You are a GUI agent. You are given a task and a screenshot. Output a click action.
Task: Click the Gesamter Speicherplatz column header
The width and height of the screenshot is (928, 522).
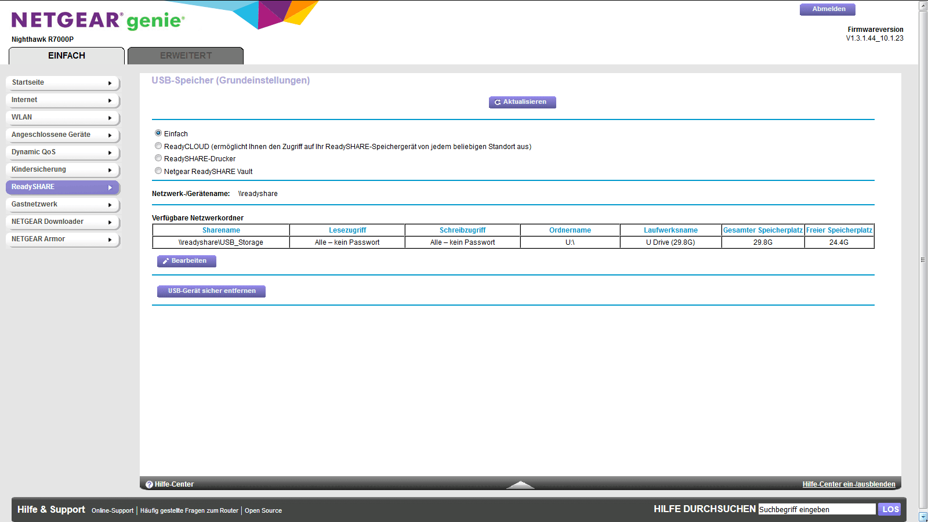tap(763, 230)
